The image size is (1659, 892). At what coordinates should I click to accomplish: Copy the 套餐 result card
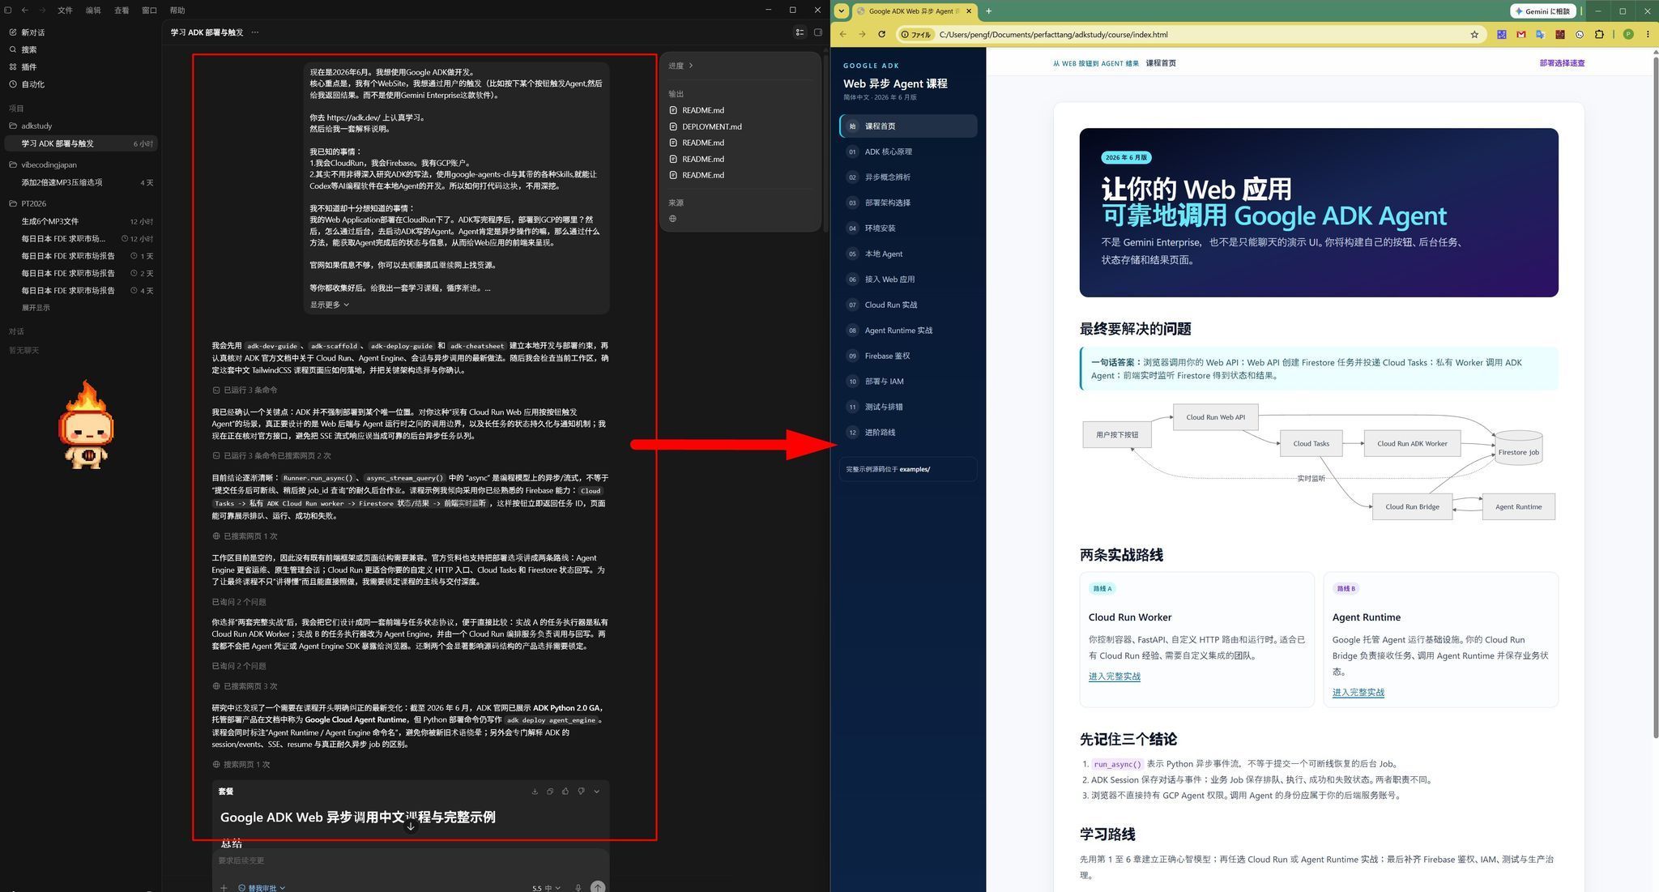tap(550, 792)
